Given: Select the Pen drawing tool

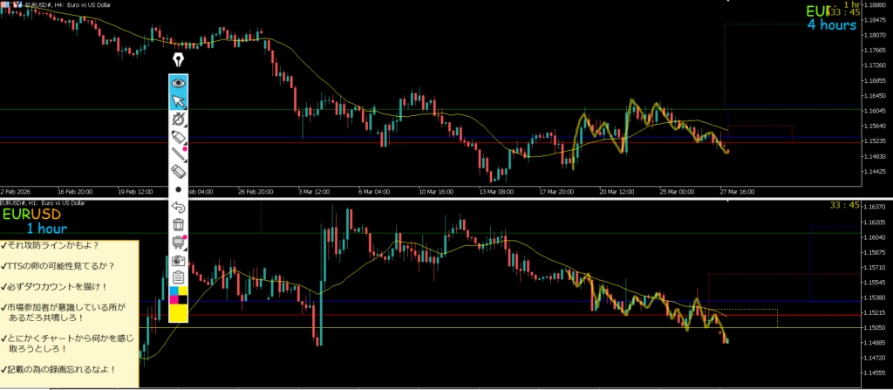Looking at the screenshot, I should (x=179, y=120).
